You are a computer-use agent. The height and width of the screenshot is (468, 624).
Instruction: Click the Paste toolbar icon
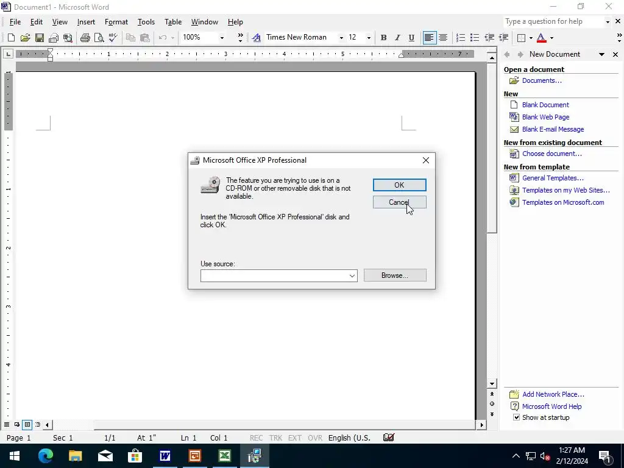145,38
